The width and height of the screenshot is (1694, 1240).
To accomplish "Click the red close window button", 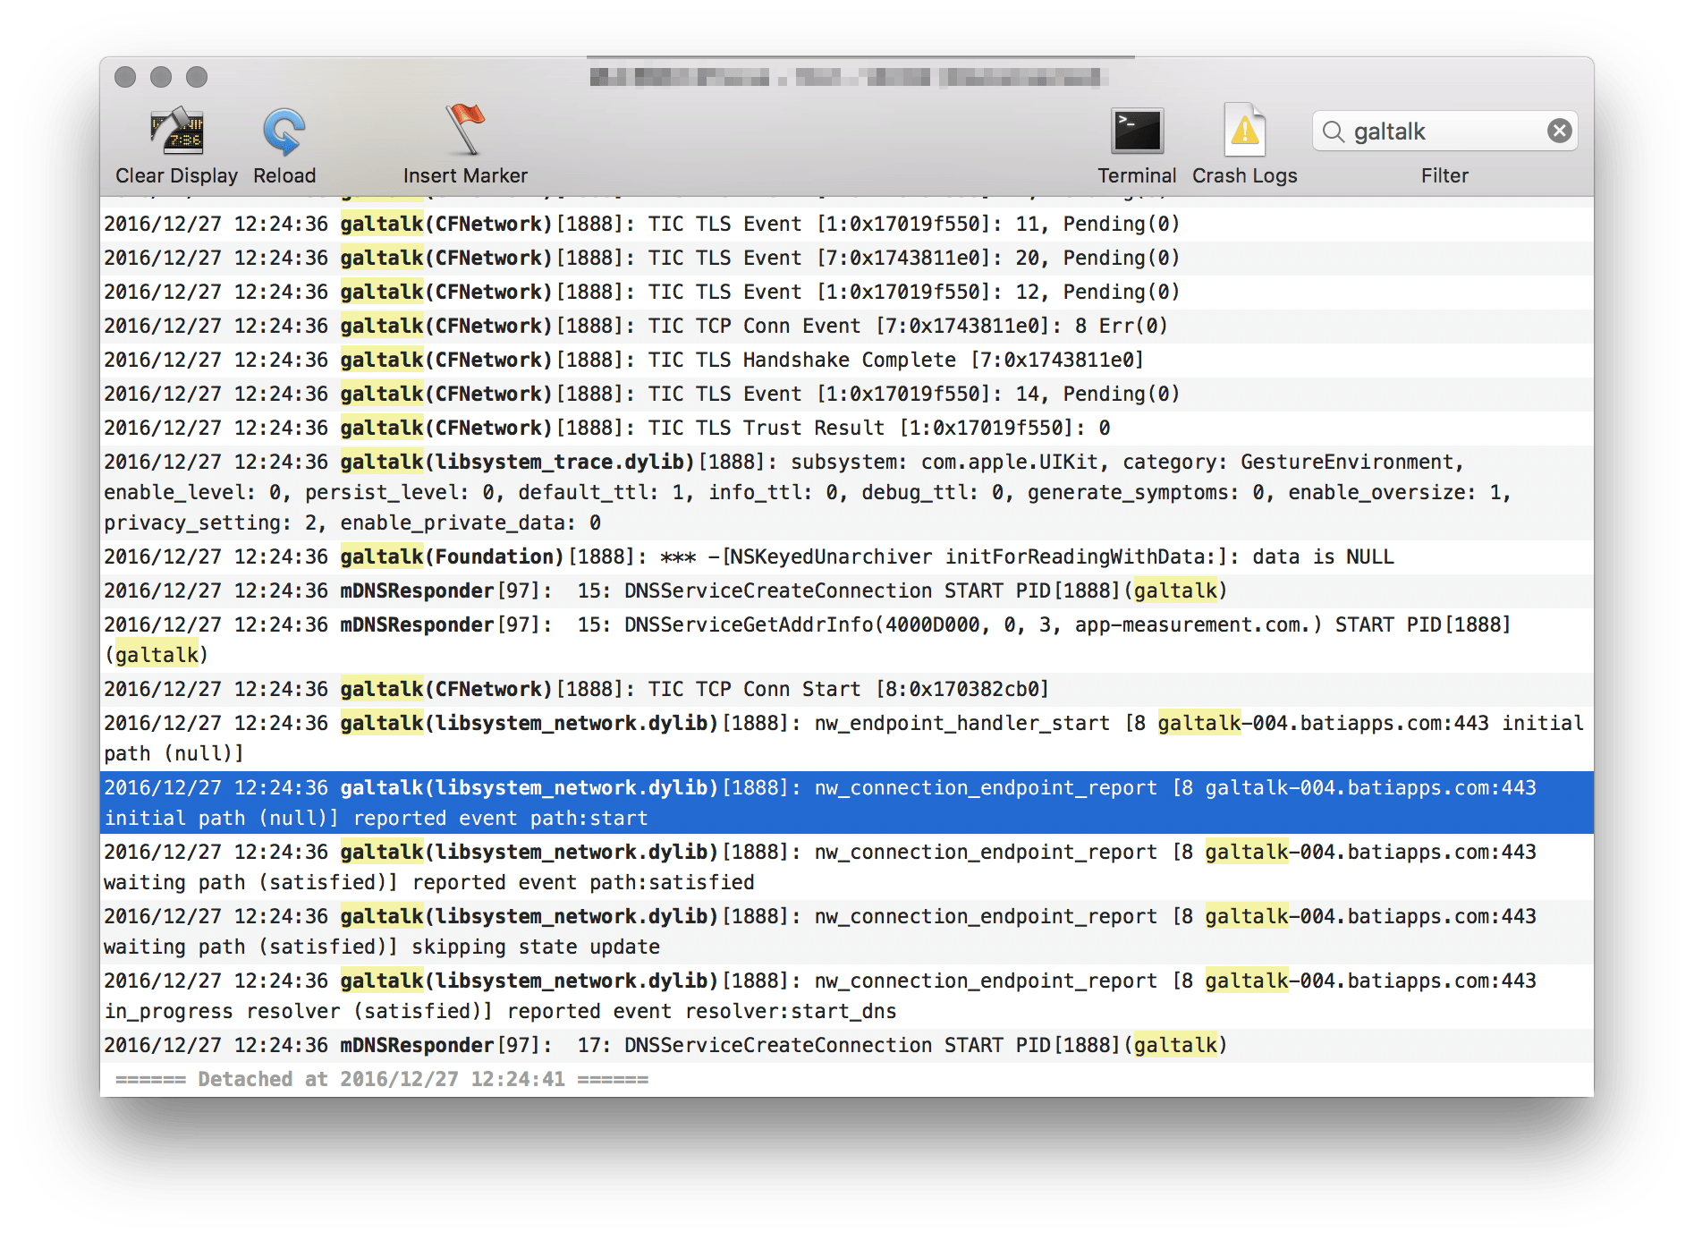I will tap(125, 77).
